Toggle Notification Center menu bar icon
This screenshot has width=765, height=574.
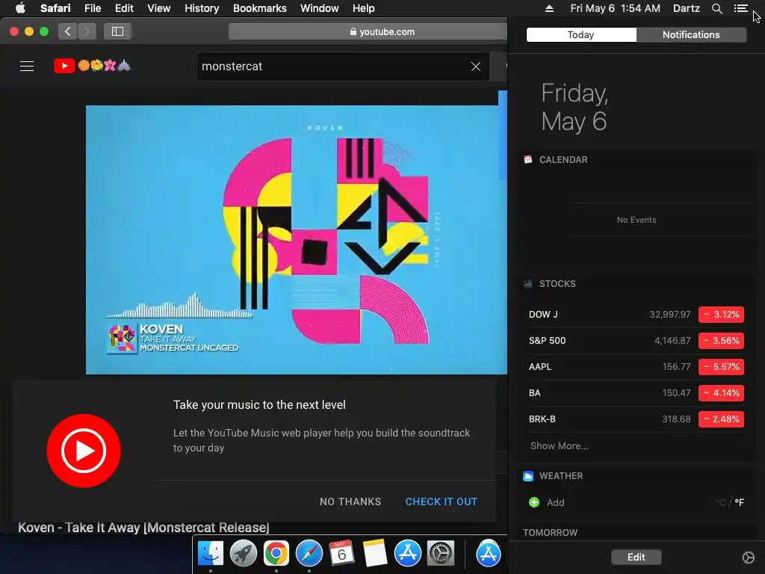(x=740, y=8)
